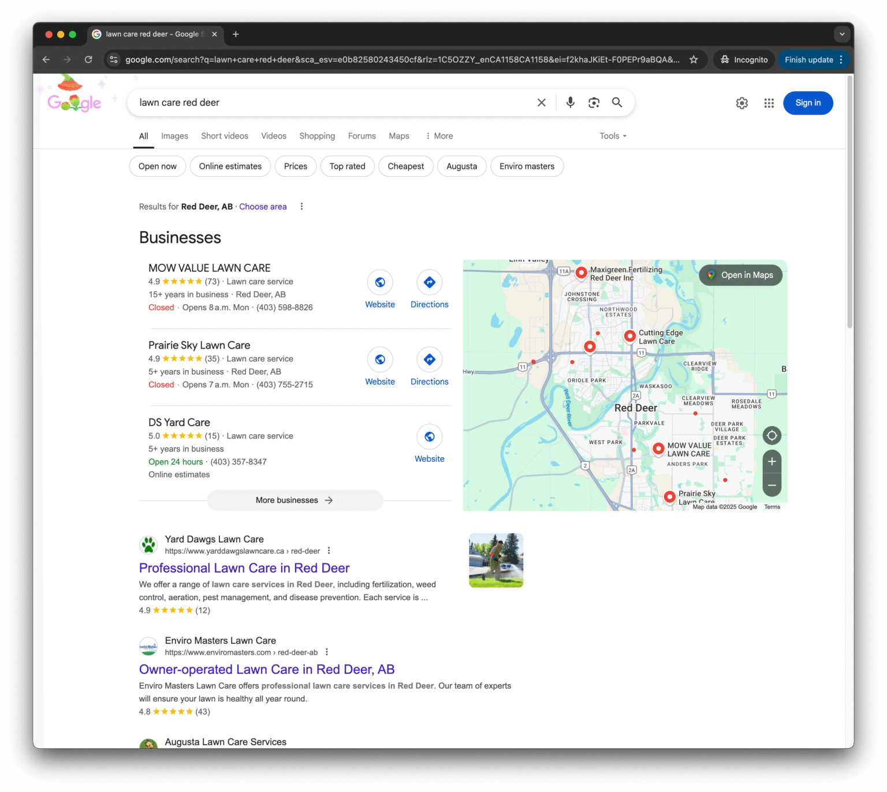887x792 pixels.
Task: Clear the search box text
Action: (x=541, y=103)
